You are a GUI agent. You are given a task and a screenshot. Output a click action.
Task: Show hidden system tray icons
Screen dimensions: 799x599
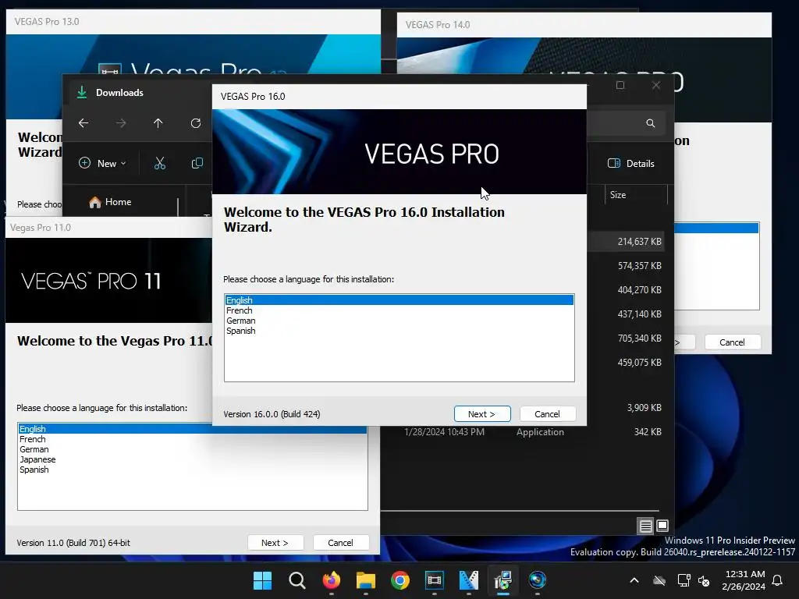click(x=634, y=580)
